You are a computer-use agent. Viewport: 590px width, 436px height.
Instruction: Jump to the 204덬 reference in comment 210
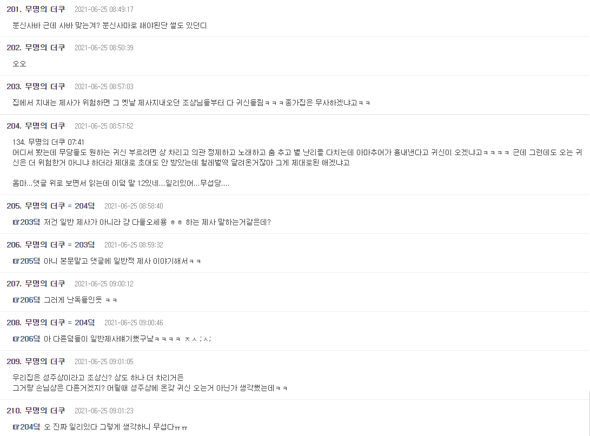[30, 427]
